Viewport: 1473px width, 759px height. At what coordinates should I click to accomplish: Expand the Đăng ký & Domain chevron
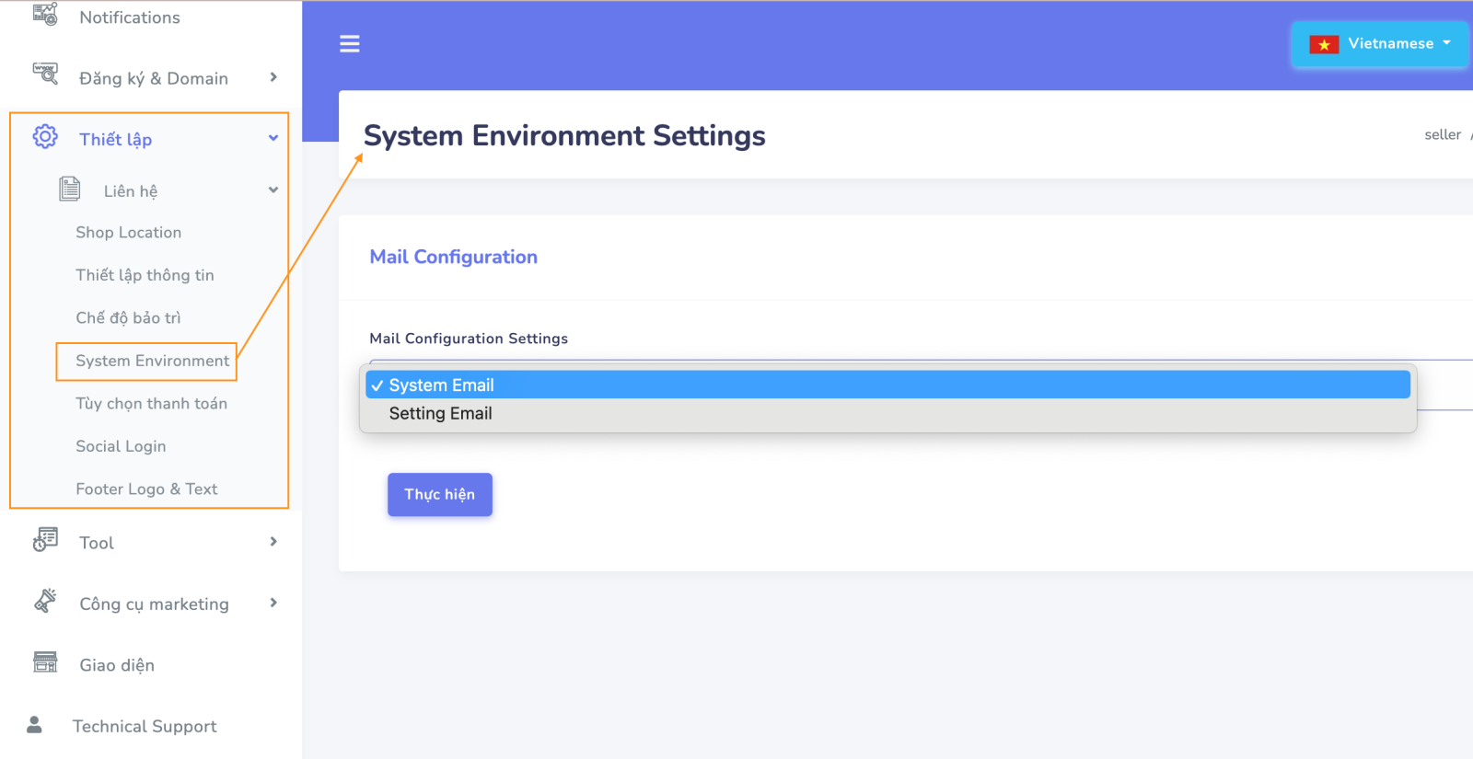(273, 77)
